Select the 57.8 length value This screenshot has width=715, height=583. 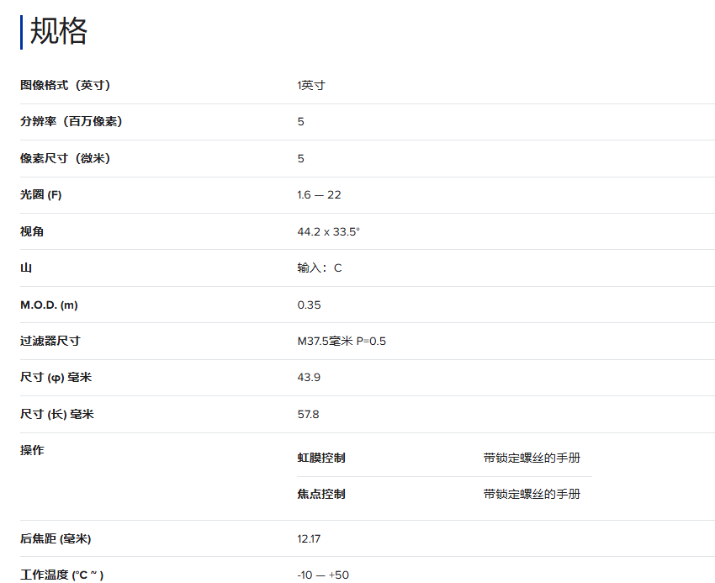click(x=308, y=414)
